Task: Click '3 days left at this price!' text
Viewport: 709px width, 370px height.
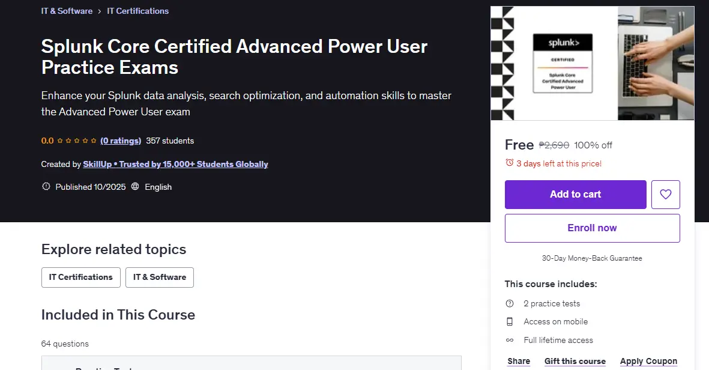Action: pyautogui.click(x=559, y=164)
